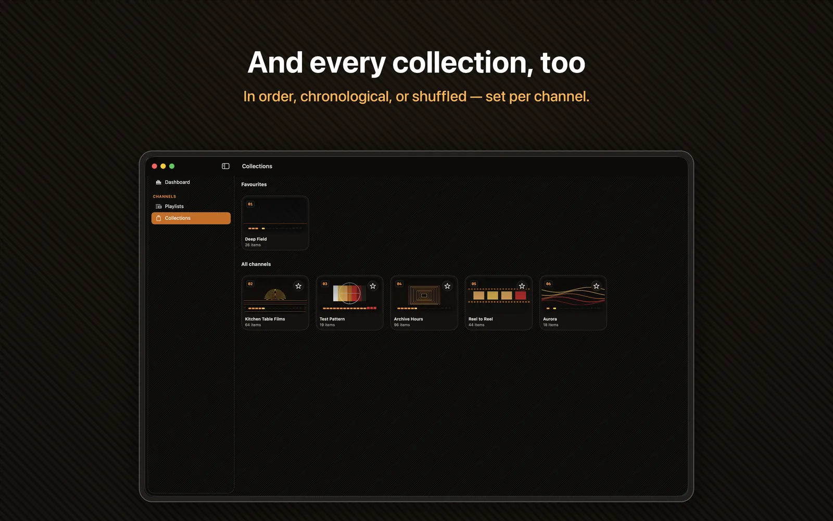Favourite the Kitchen Table Films channel star
The width and height of the screenshot is (833, 521).
(298, 286)
